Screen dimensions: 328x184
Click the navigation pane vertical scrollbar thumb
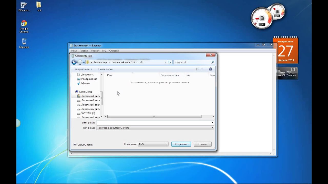[101, 98]
